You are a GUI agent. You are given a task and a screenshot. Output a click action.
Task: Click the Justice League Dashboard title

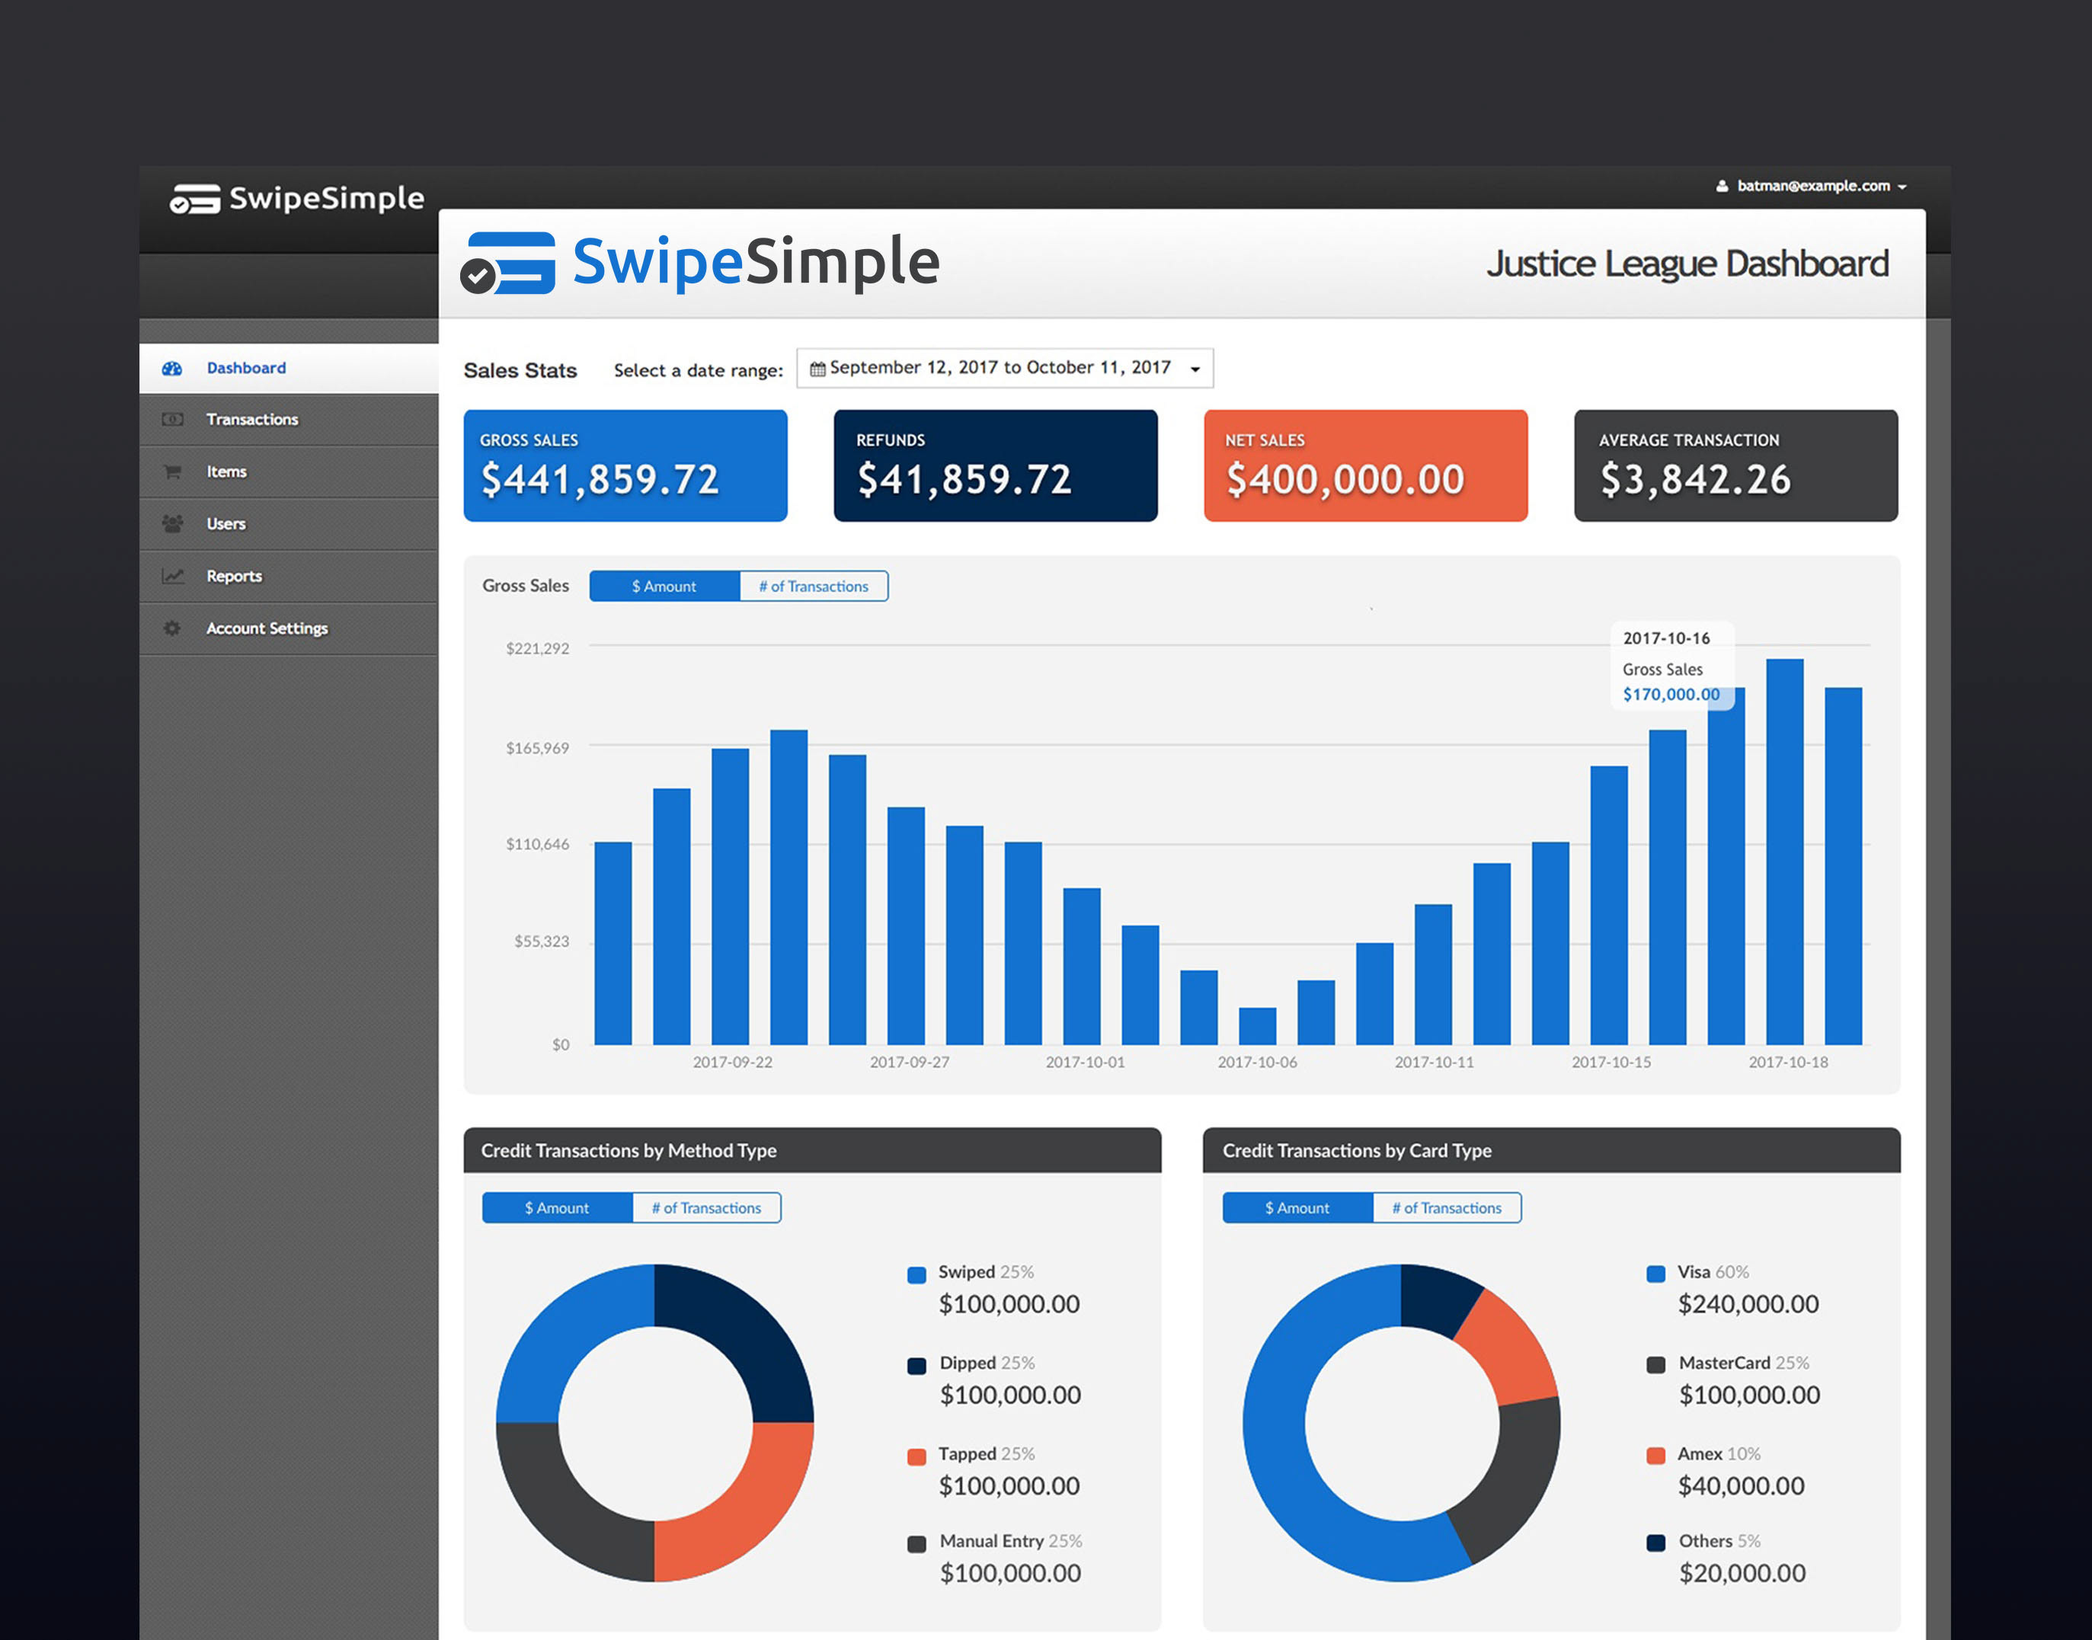(x=1687, y=264)
